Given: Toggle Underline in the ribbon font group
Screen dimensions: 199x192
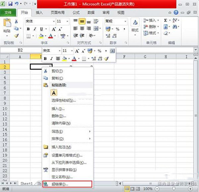Looking at the screenshot, I should [41, 29].
